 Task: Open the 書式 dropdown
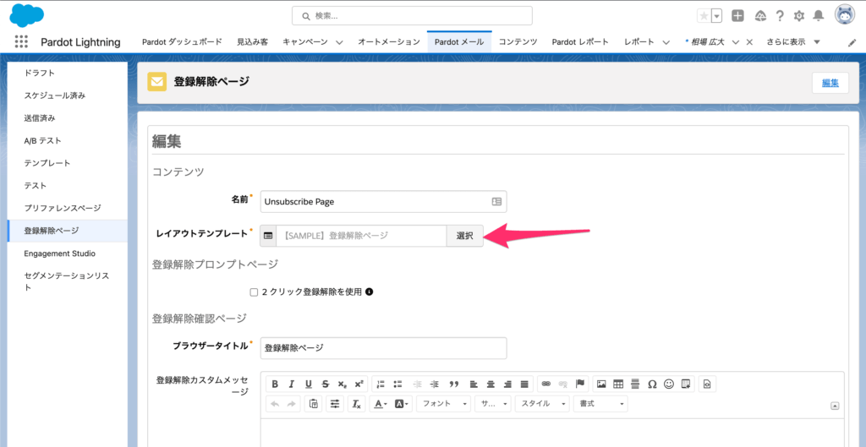click(x=600, y=404)
